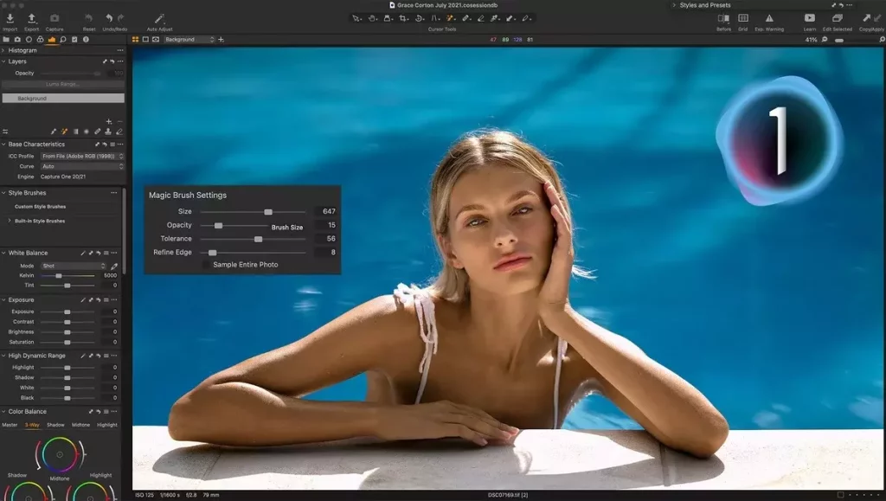Open the ICC Profile dropdown
This screenshot has width=886, height=501.
pos(82,156)
